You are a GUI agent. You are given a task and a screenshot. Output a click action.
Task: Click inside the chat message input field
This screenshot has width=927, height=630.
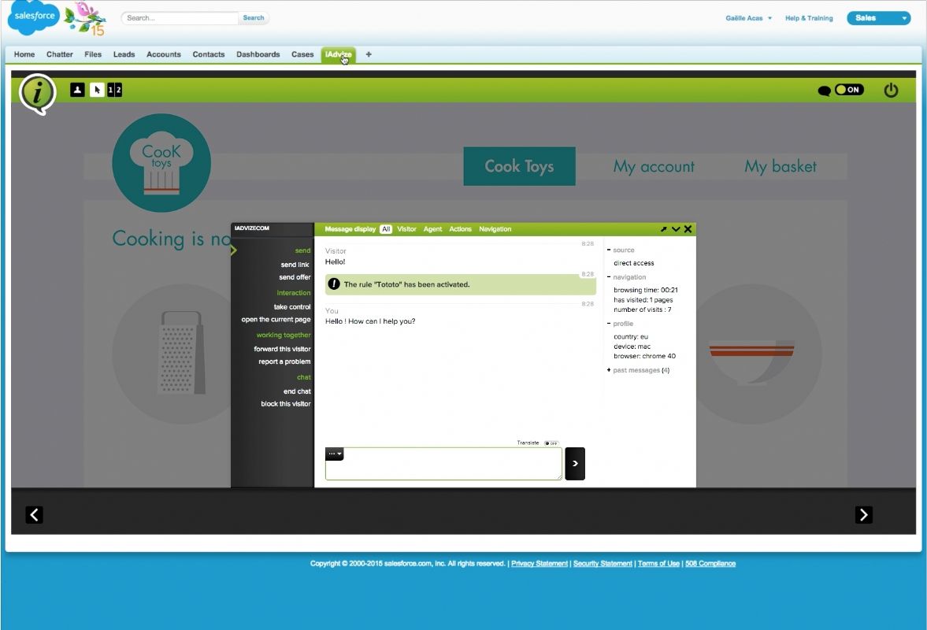click(443, 463)
